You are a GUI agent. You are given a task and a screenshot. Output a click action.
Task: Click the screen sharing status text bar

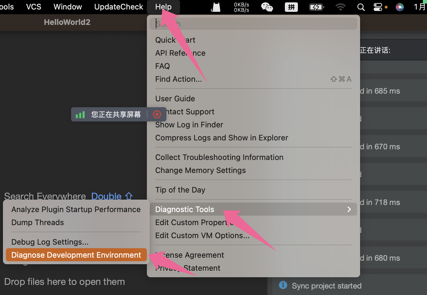[116, 115]
